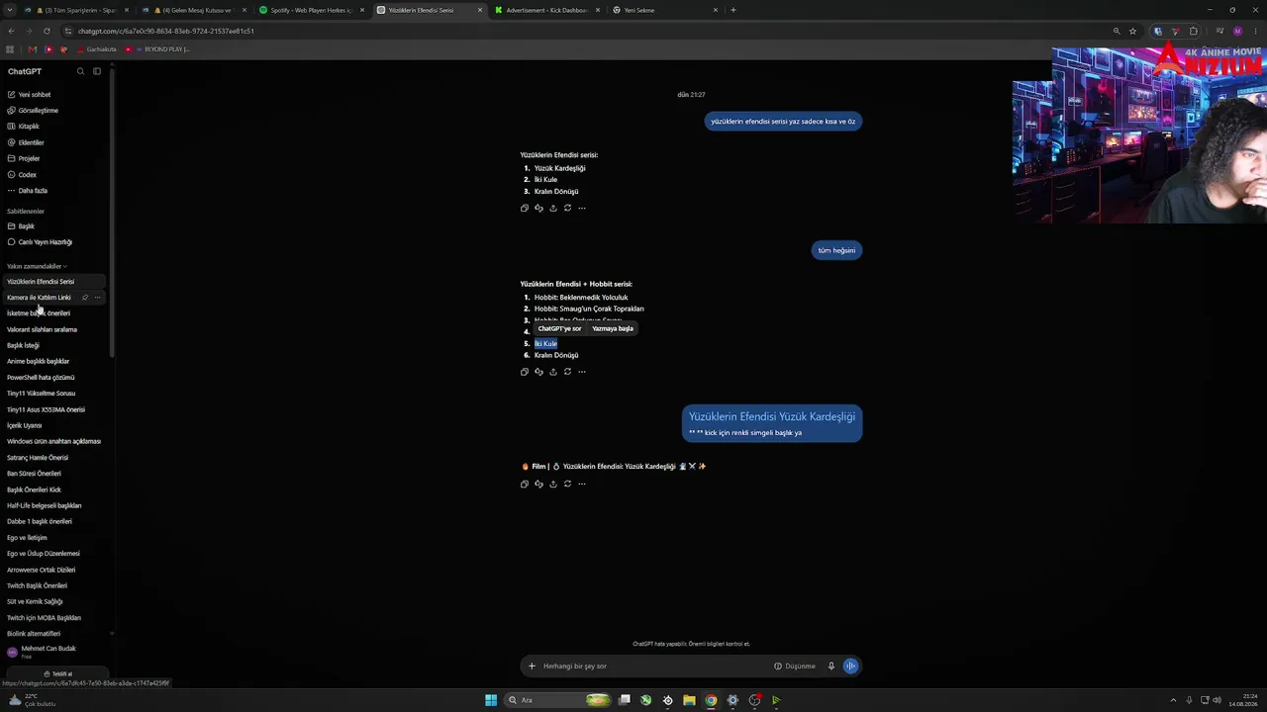Image resolution: width=1267 pixels, height=712 pixels.
Task: Open the Gachiakuta bookmark
Action: 97,49
